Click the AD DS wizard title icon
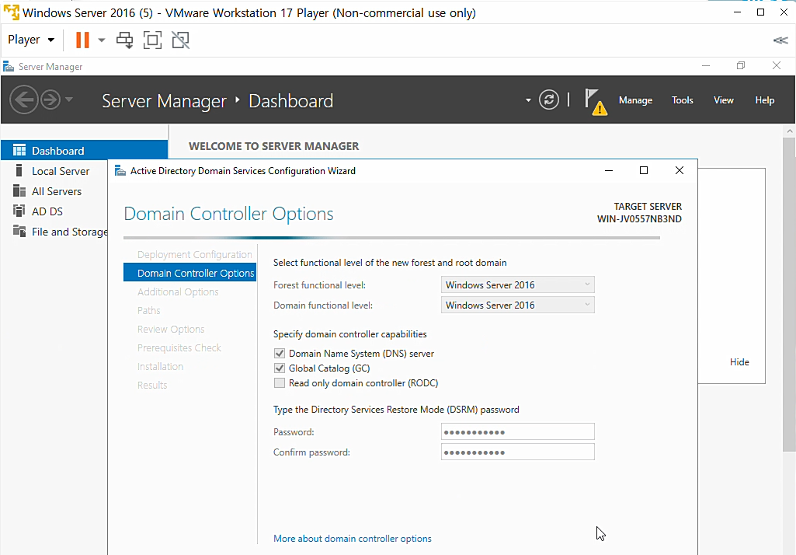Image resolution: width=796 pixels, height=555 pixels. coord(120,171)
